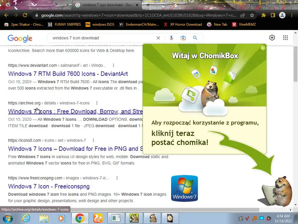Viewport: 298px width, 224px height.
Task: Search by image with the camera icon
Action: (183, 38)
